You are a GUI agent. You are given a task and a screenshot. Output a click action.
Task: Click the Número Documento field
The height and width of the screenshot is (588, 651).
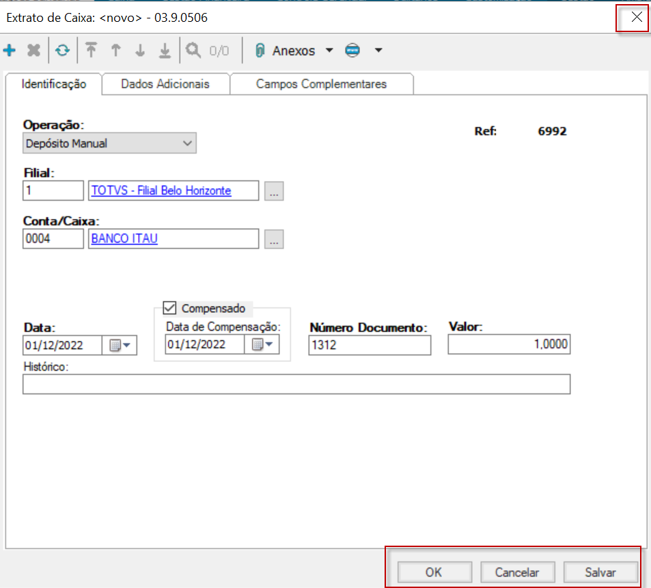(370, 345)
